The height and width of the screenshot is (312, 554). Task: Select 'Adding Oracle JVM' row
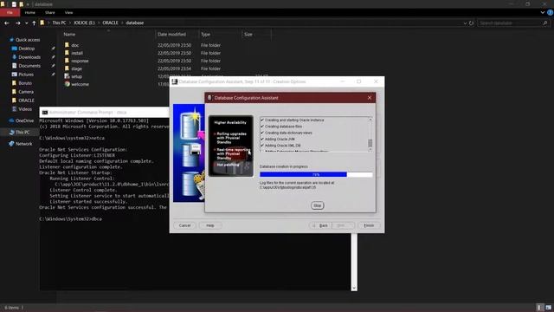point(277,139)
